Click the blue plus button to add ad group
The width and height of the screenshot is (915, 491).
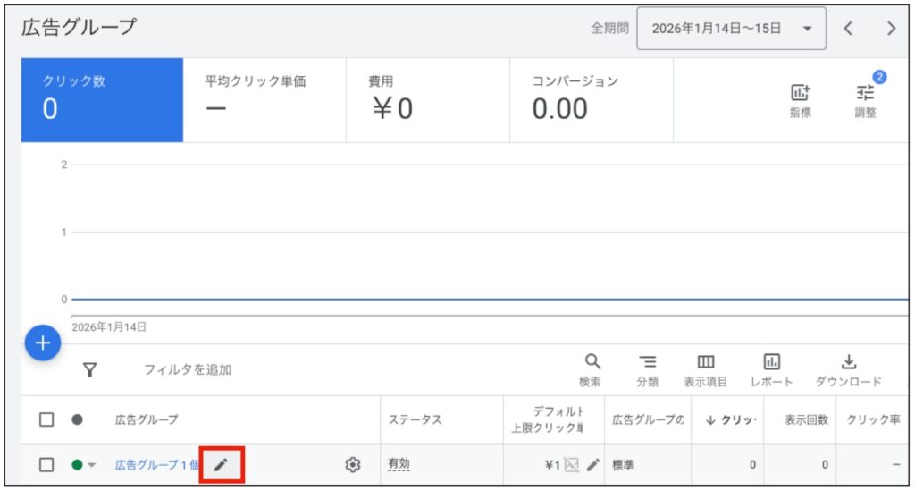[x=42, y=343]
